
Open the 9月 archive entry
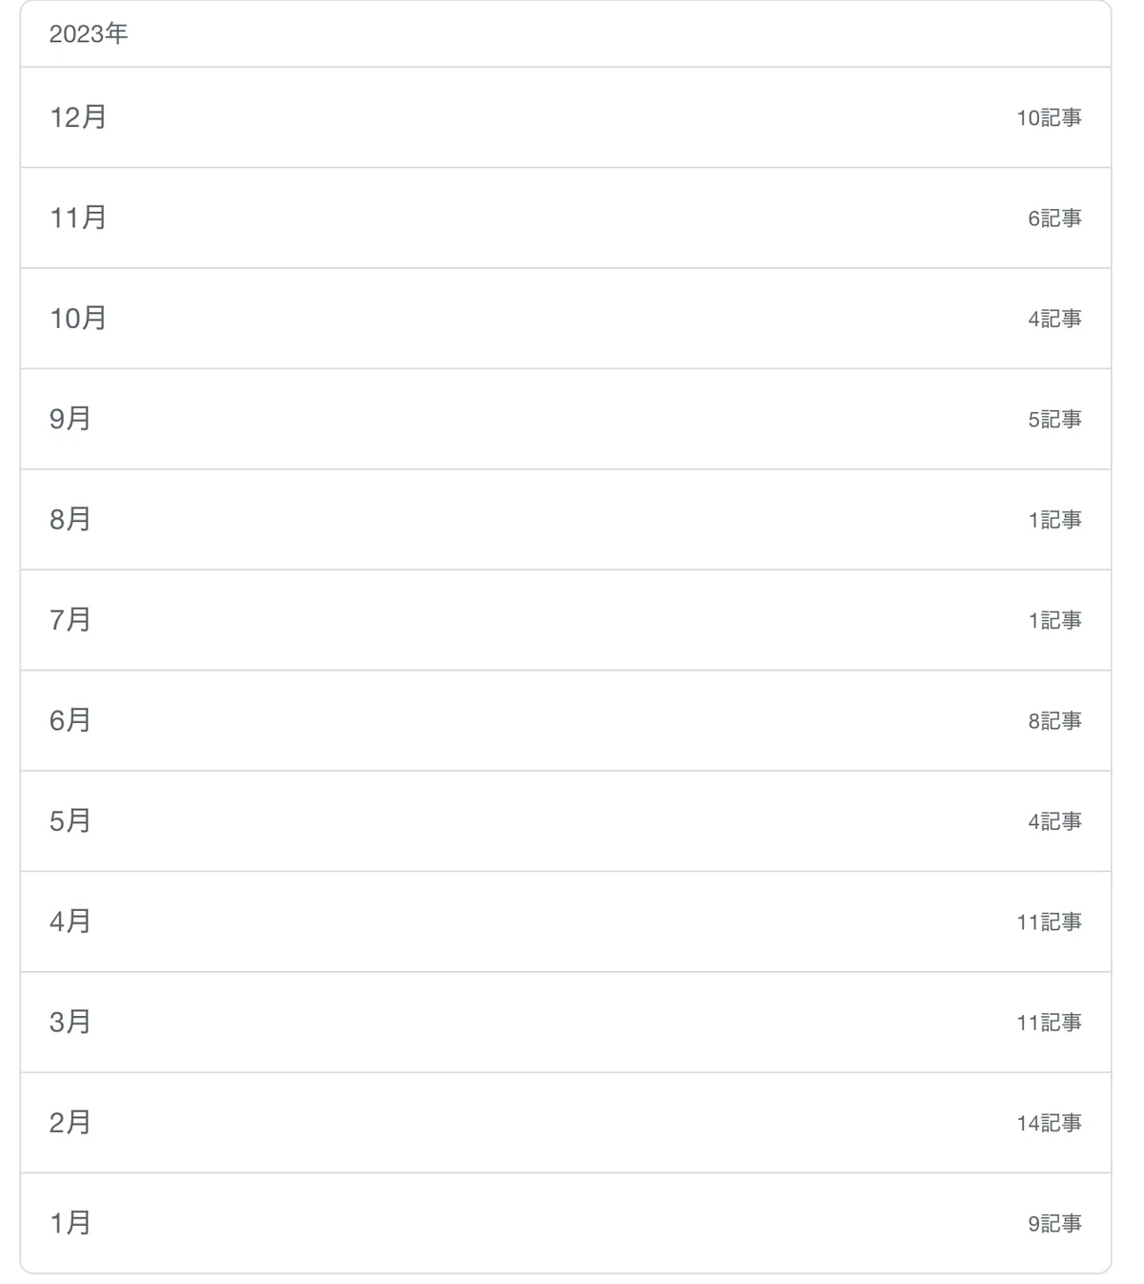(x=565, y=419)
